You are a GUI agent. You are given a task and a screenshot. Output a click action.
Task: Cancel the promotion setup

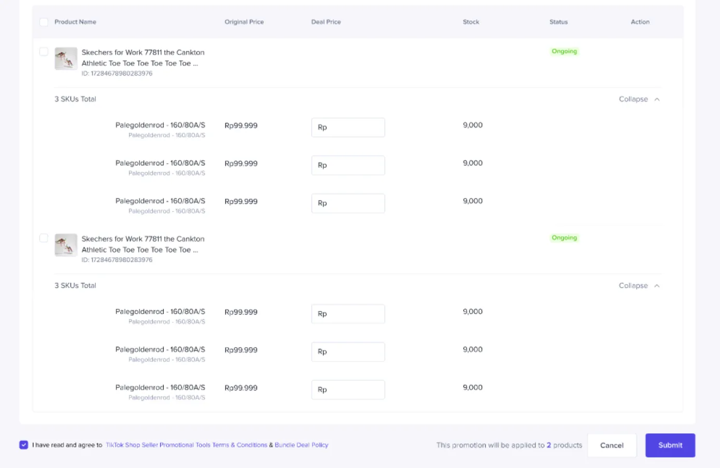tap(612, 445)
